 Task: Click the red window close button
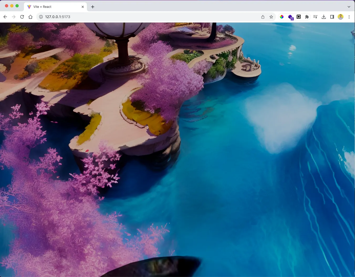click(7, 6)
